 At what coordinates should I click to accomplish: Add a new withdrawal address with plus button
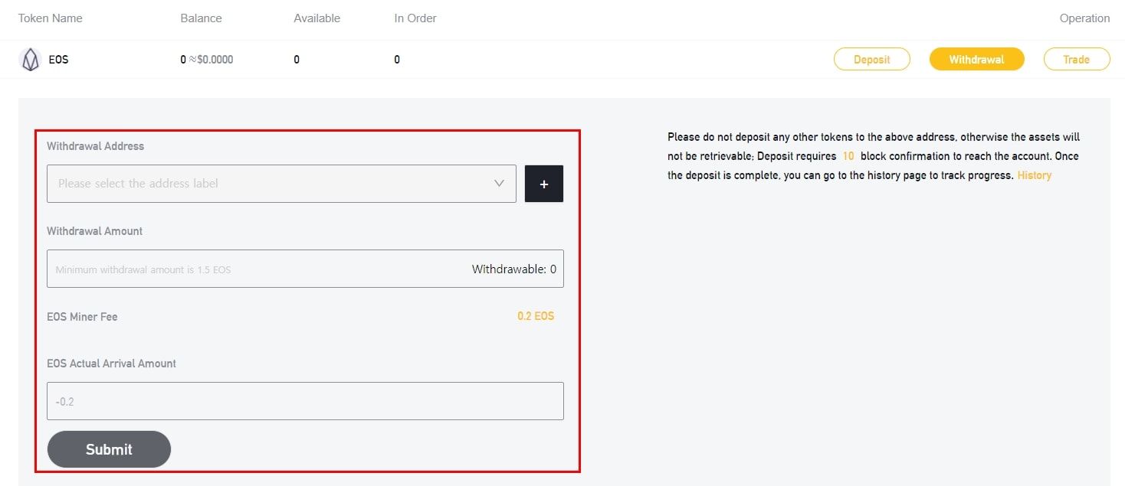[x=544, y=184]
